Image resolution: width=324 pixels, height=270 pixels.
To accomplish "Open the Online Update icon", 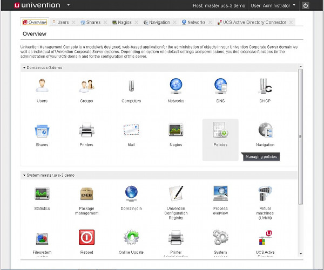I will pyautogui.click(x=131, y=238).
